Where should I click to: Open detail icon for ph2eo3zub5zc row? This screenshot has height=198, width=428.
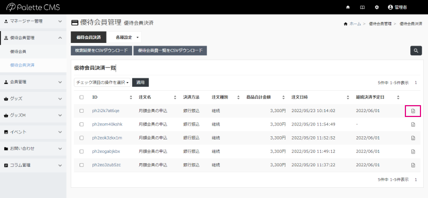[413, 165]
